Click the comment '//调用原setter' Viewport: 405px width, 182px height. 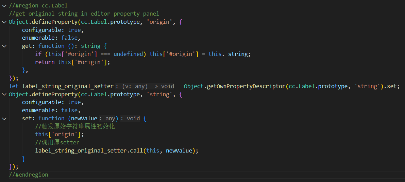pyautogui.click(x=57, y=142)
